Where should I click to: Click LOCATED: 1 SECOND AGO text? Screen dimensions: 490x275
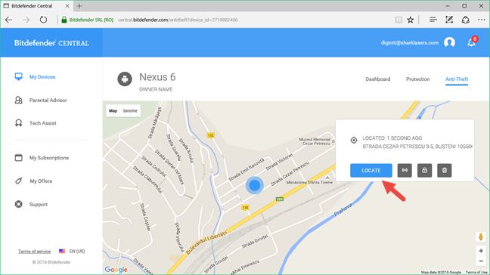click(x=392, y=138)
